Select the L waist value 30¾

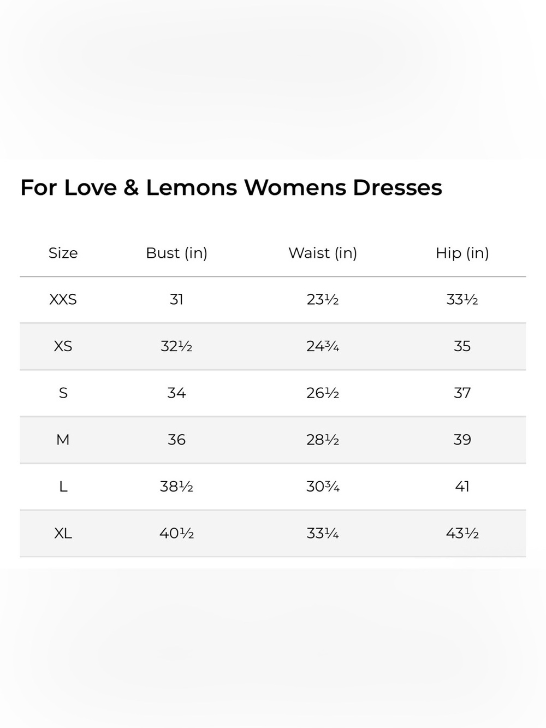click(323, 487)
